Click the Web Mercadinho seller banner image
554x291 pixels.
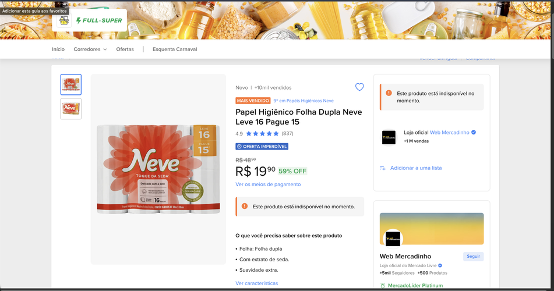pyautogui.click(x=432, y=229)
